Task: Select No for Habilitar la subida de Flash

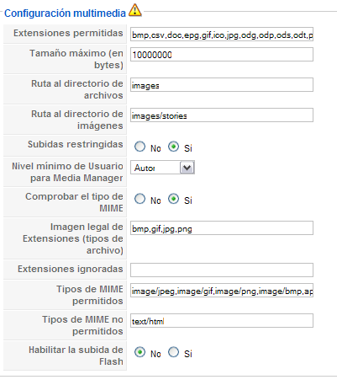Action: point(140,352)
